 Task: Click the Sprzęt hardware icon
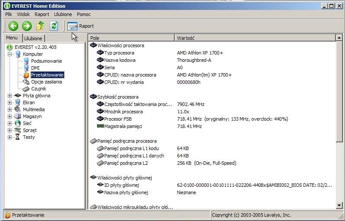18,130
